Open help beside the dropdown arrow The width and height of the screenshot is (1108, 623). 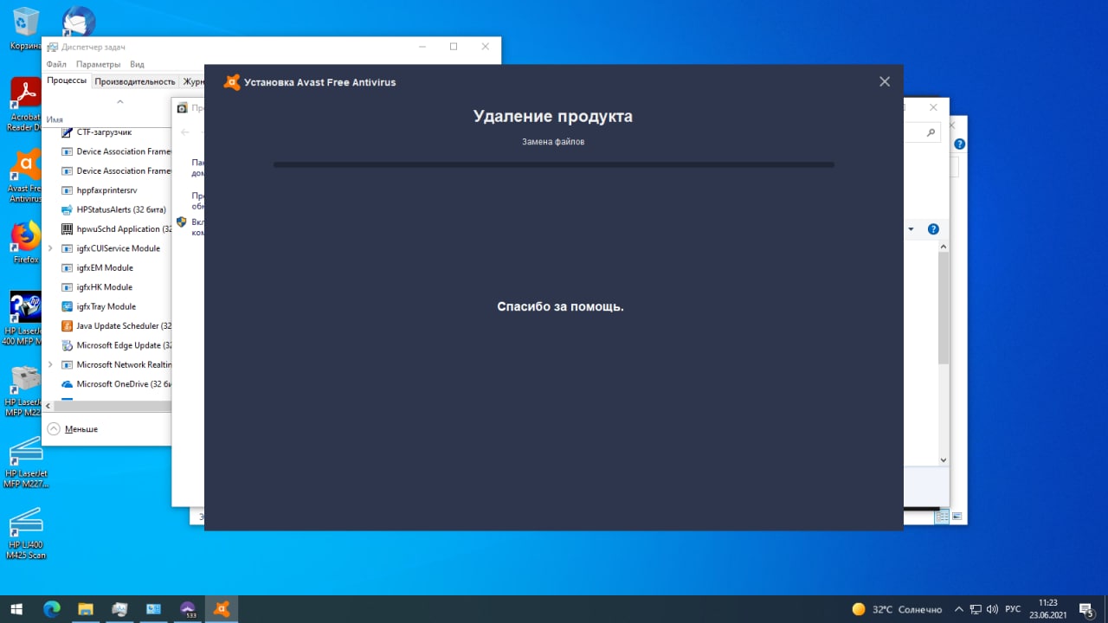pos(933,229)
